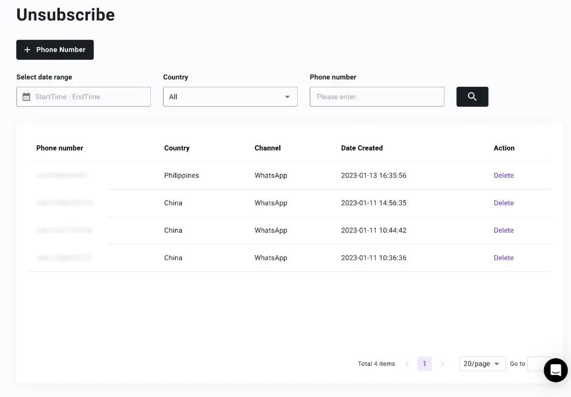Click the calendar icon in date range
Image resolution: width=571 pixels, height=397 pixels.
pyautogui.click(x=26, y=97)
